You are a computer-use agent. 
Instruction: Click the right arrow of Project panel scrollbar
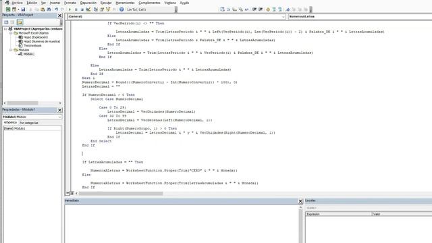tap(60, 103)
